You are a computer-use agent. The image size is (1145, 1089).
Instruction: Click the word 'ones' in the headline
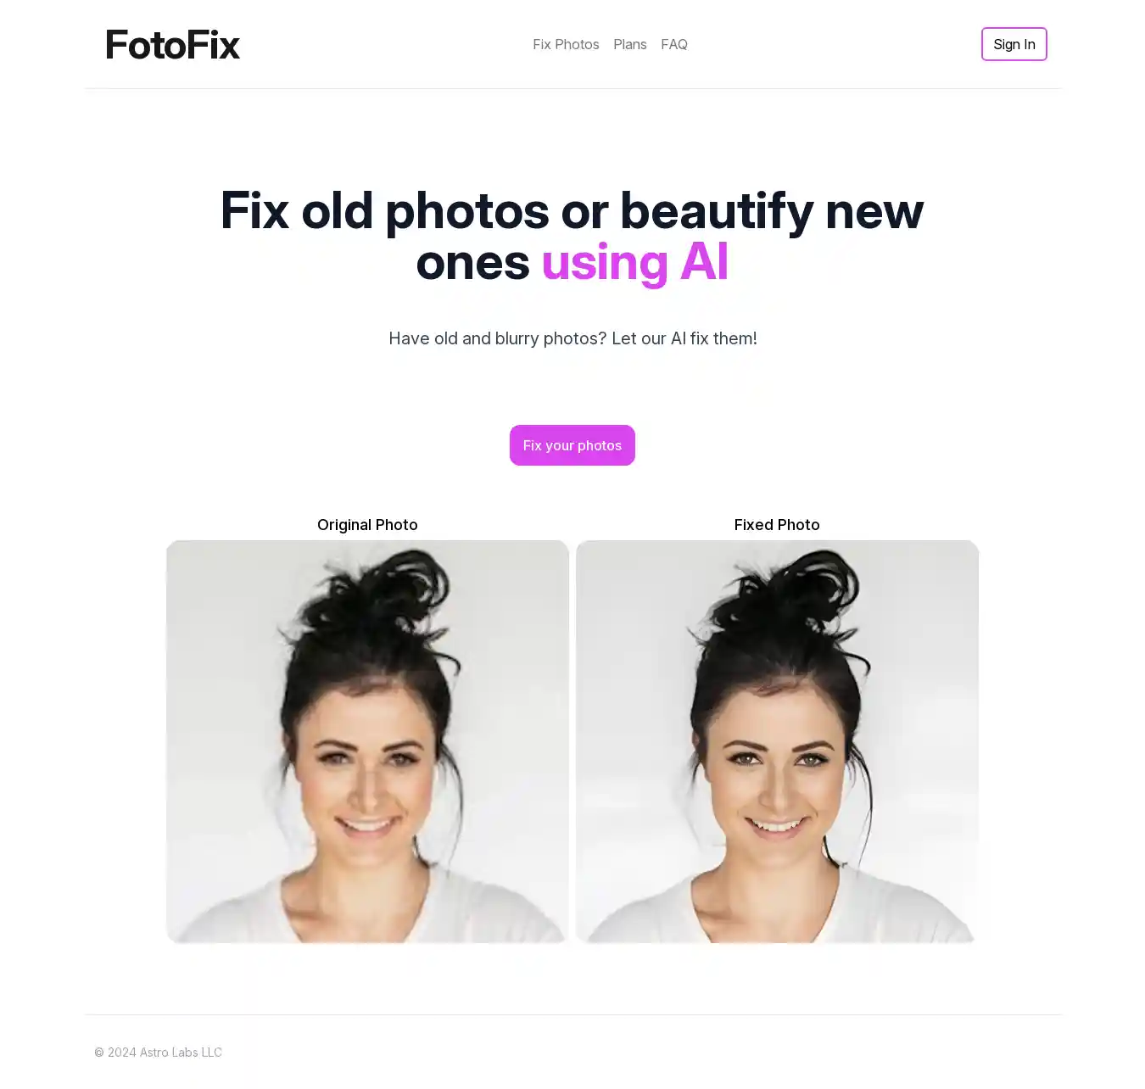(472, 262)
